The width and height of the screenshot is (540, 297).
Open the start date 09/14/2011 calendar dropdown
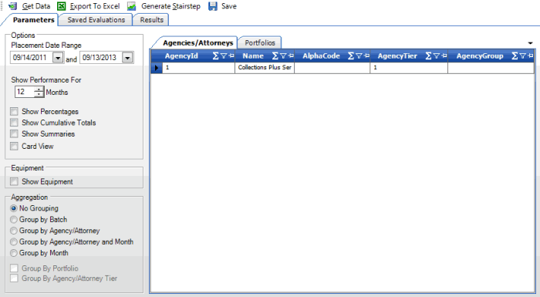coord(58,58)
